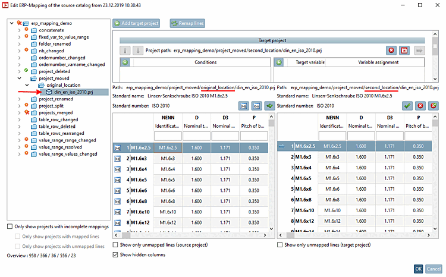This screenshot has width=446, height=277.
Task: Click the din_en_iso_2010.prj project cube icon
Action: [49, 92]
